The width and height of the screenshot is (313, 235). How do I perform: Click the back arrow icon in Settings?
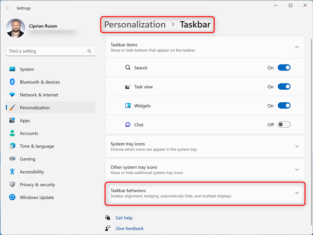pyautogui.click(x=8, y=8)
